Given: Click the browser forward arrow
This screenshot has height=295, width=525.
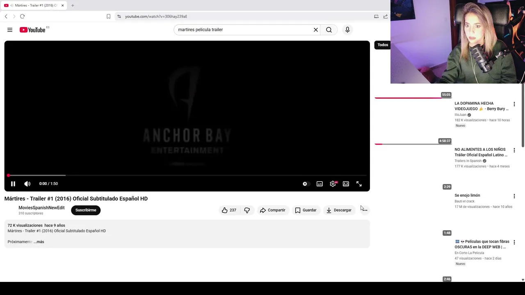Looking at the screenshot, I should point(14,16).
